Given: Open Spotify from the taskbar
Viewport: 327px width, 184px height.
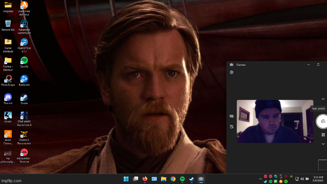Looking at the screenshot, I should click(x=182, y=179).
